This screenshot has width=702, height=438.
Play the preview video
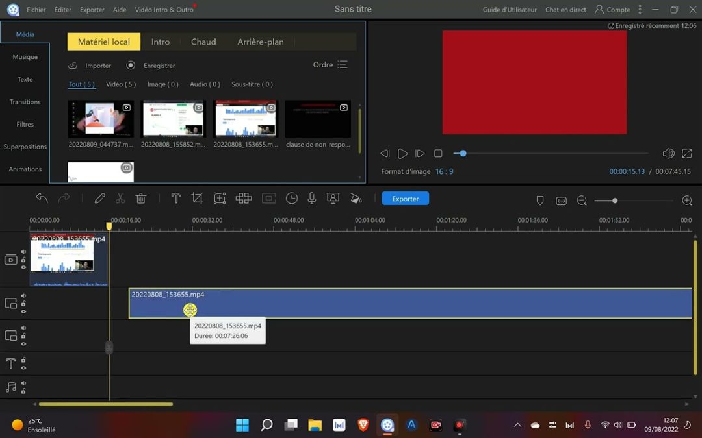coord(402,153)
